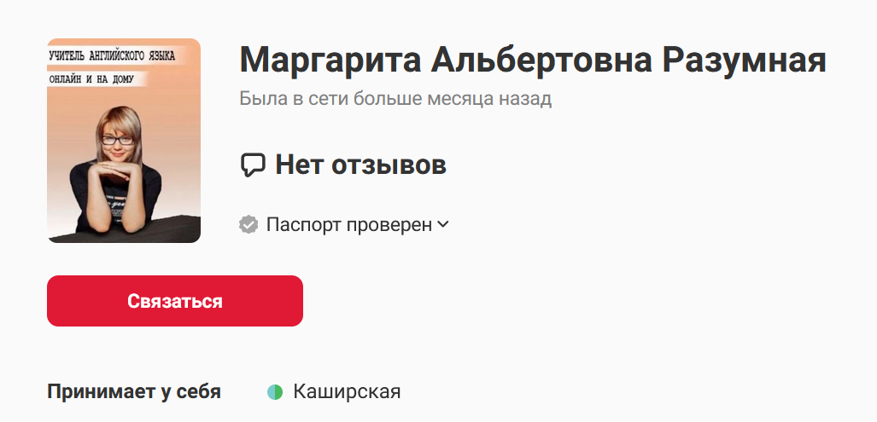Click the Паспорт проверен label
The height and width of the screenshot is (422, 877).
point(349,225)
